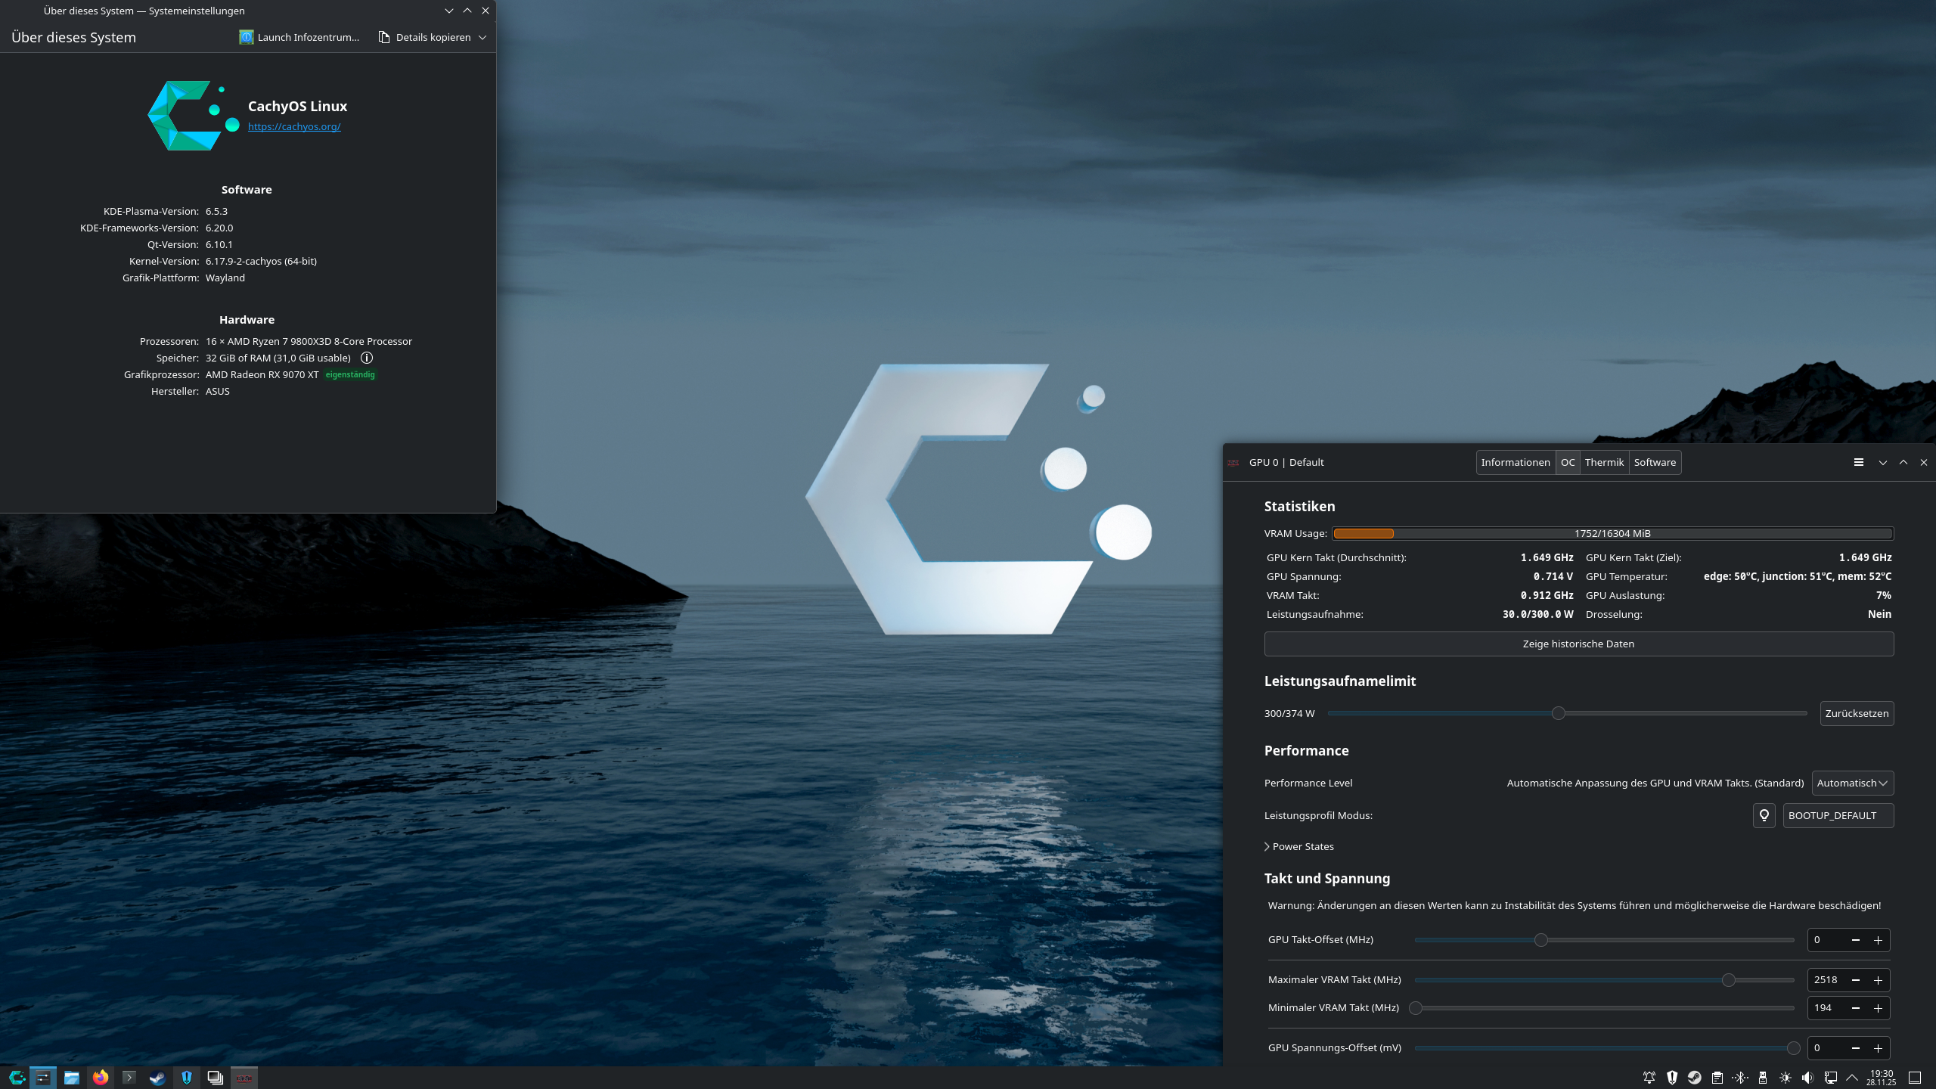The width and height of the screenshot is (1936, 1089).
Task: Click the volume speaker tray icon
Action: pos(1807,1078)
